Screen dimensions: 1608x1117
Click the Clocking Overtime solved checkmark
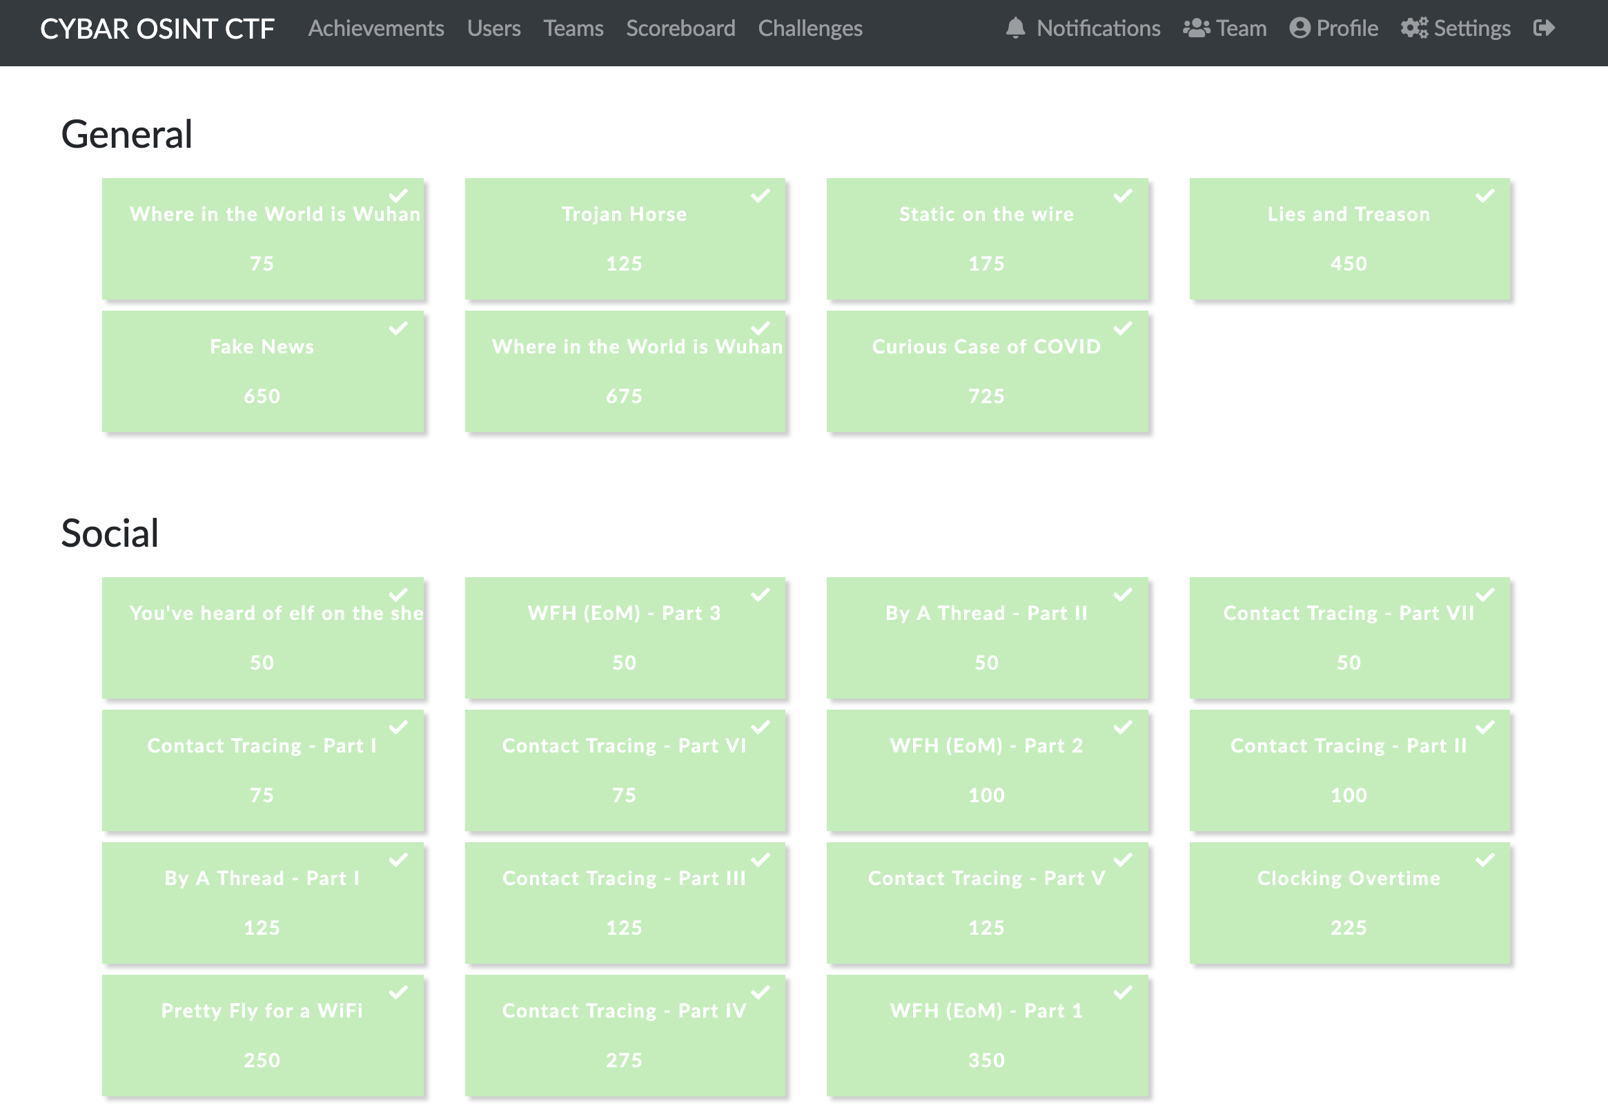[1485, 860]
